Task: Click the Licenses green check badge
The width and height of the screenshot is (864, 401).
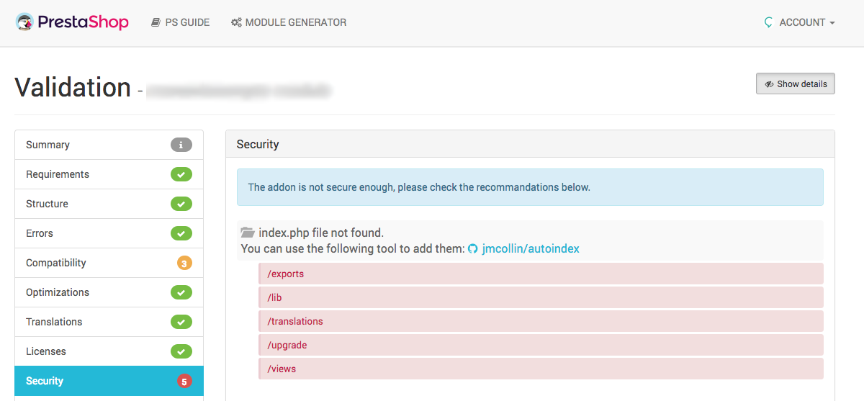Action: [181, 351]
